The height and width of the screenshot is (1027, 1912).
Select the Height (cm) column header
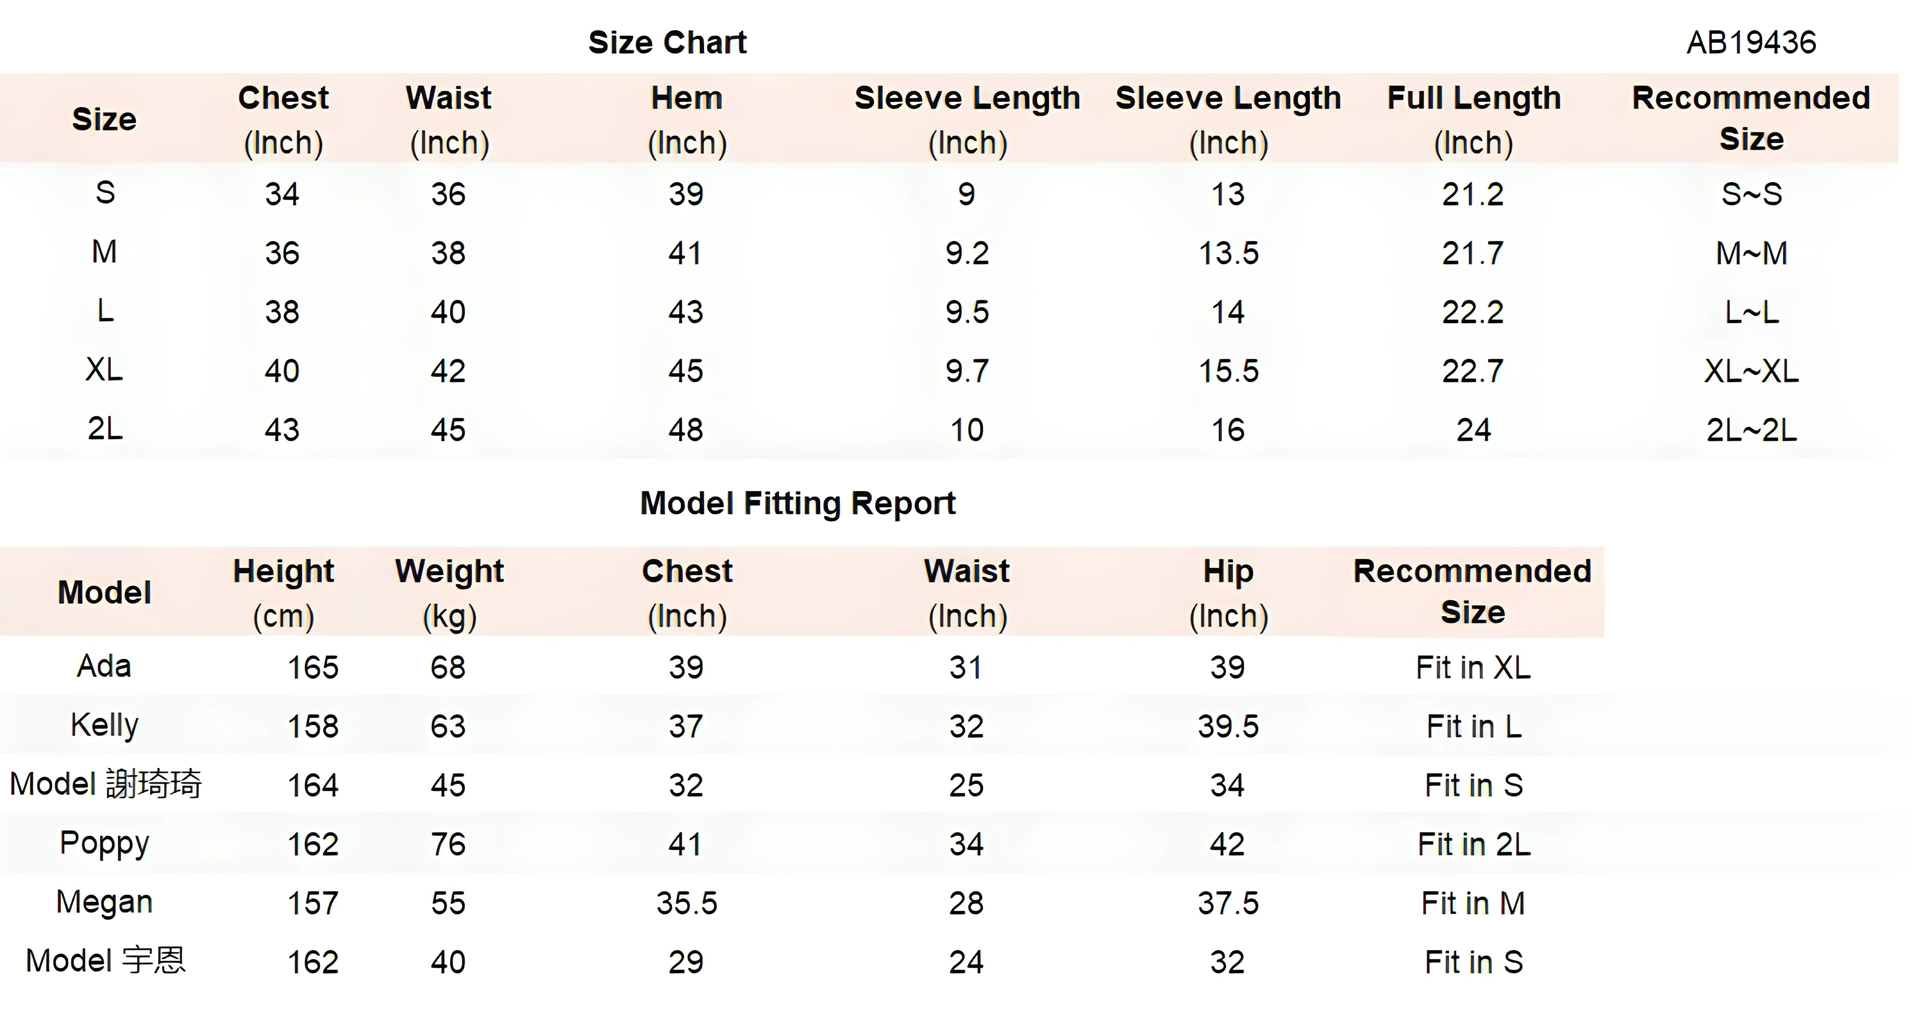tap(283, 592)
